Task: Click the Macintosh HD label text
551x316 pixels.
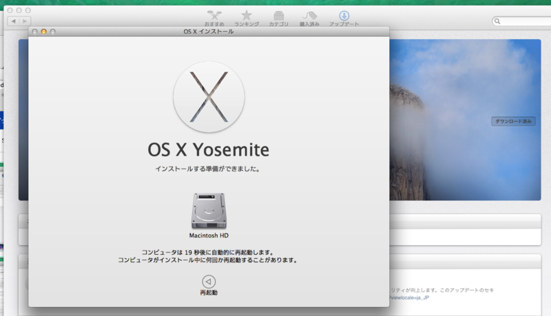Action: (209, 235)
